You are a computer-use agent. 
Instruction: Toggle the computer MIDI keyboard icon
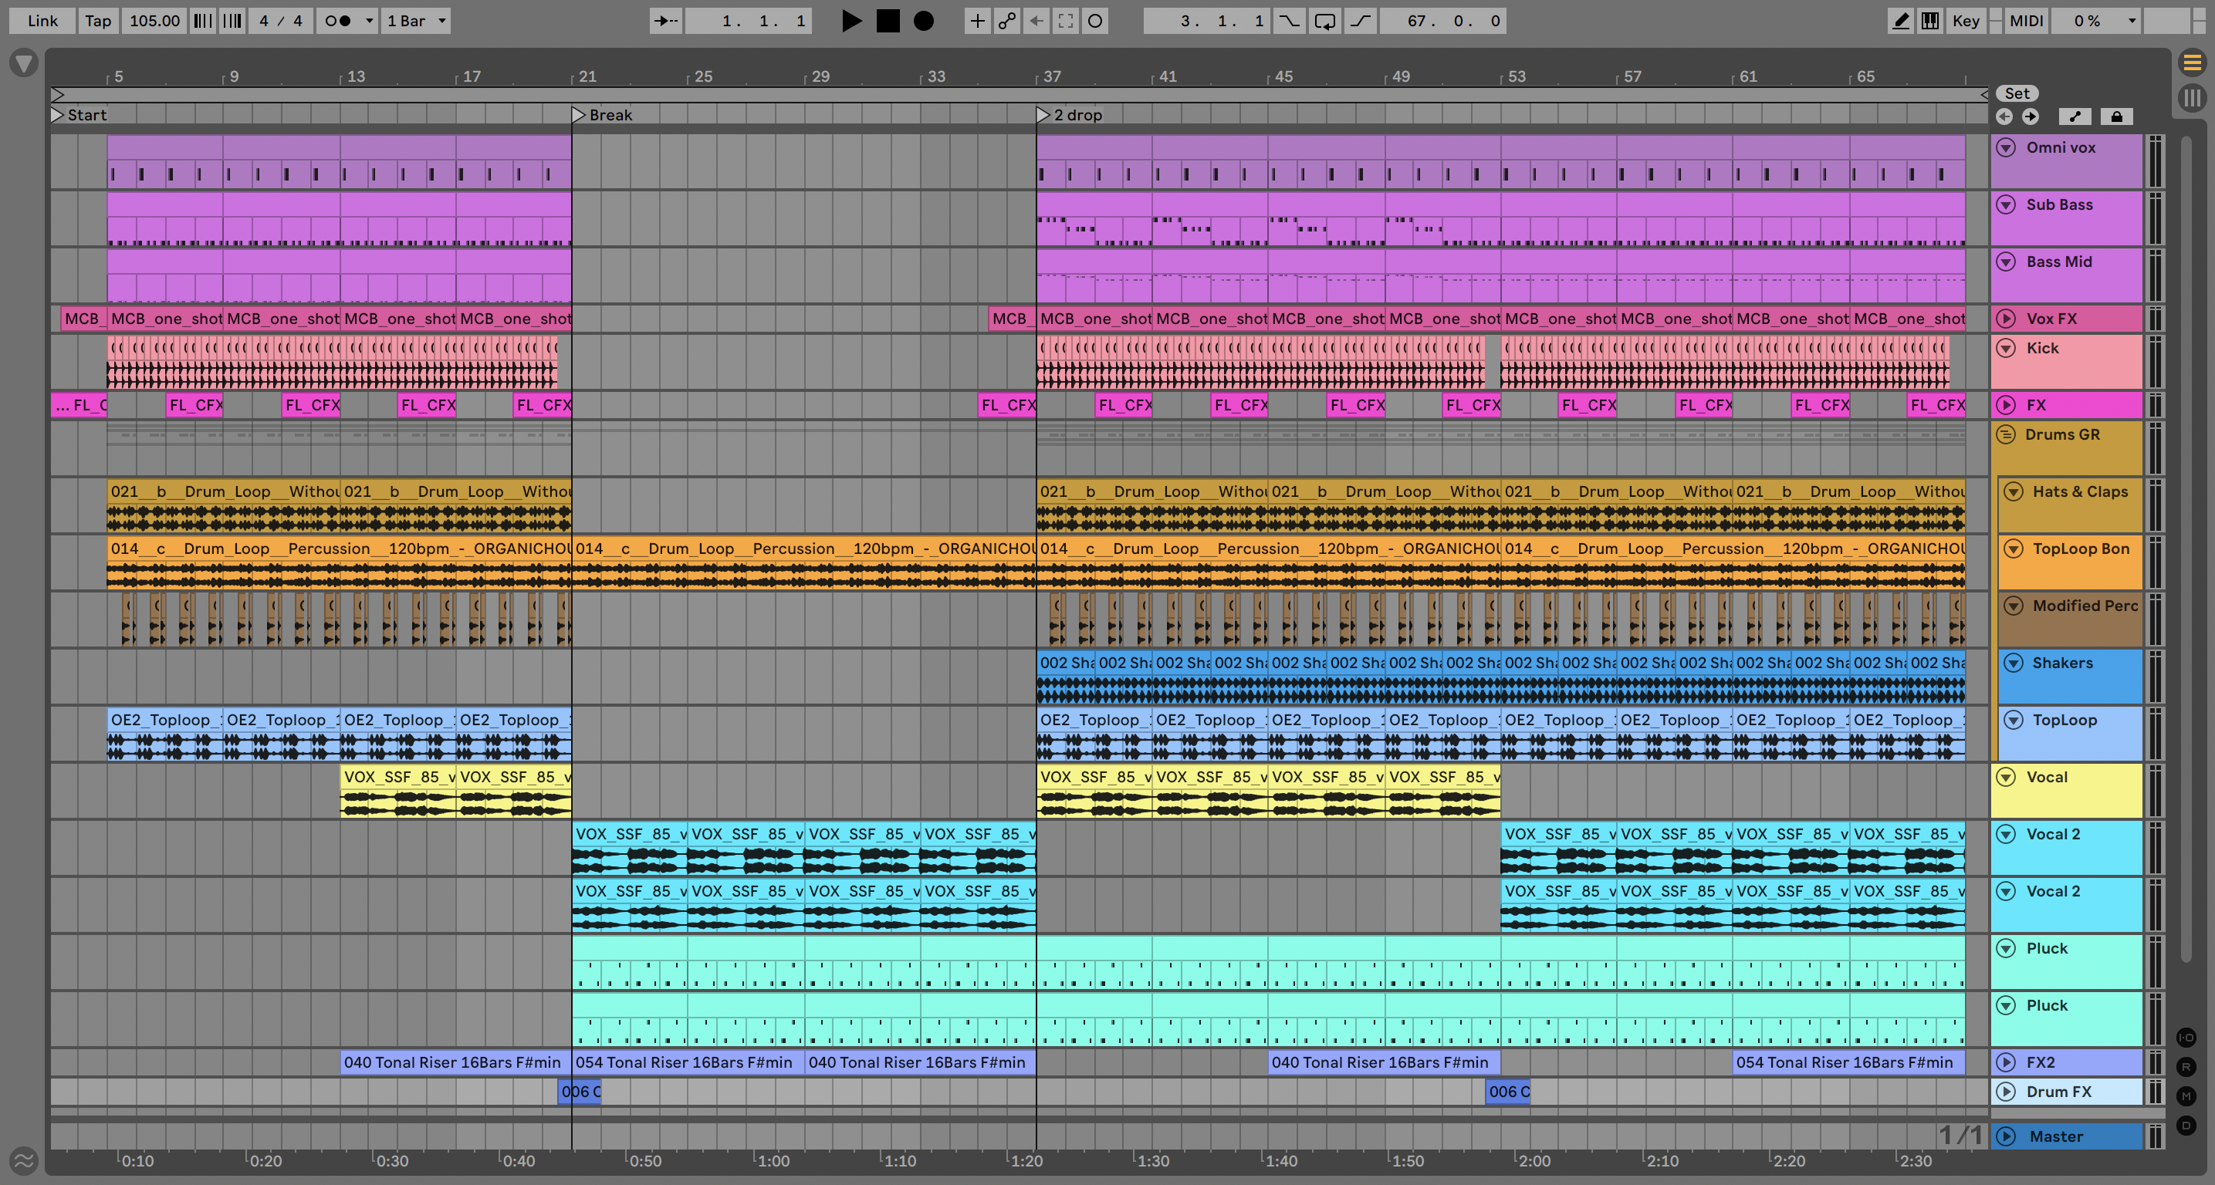click(1930, 21)
